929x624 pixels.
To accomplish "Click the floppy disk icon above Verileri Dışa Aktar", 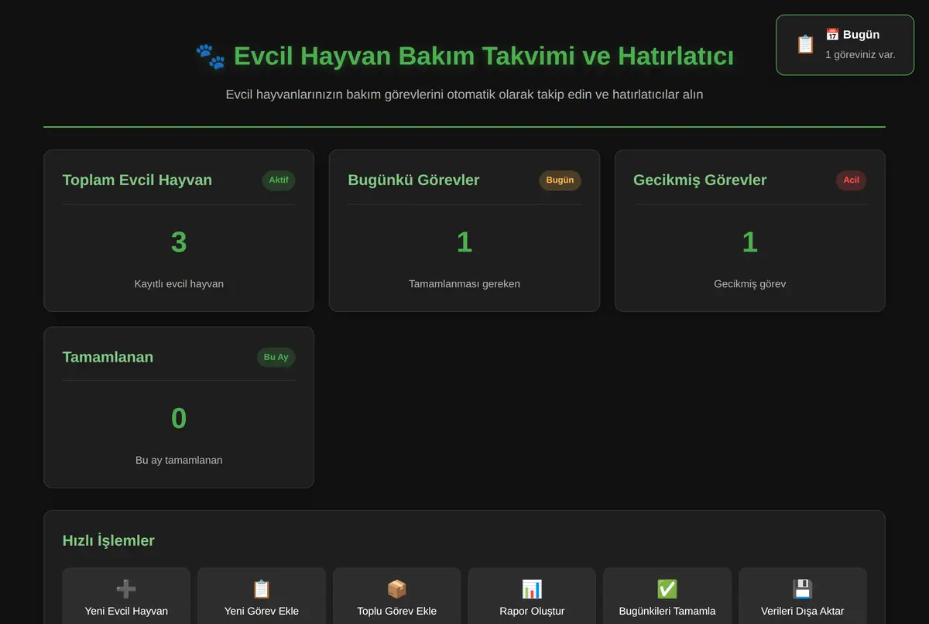I will (x=803, y=589).
